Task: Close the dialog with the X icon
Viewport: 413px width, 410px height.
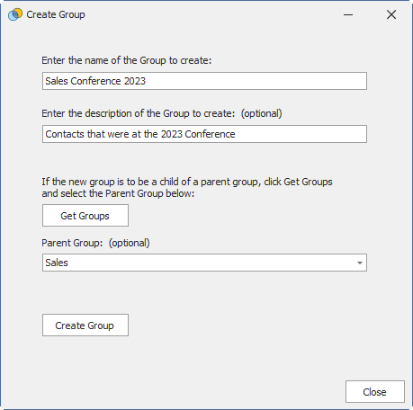Action: (x=391, y=14)
